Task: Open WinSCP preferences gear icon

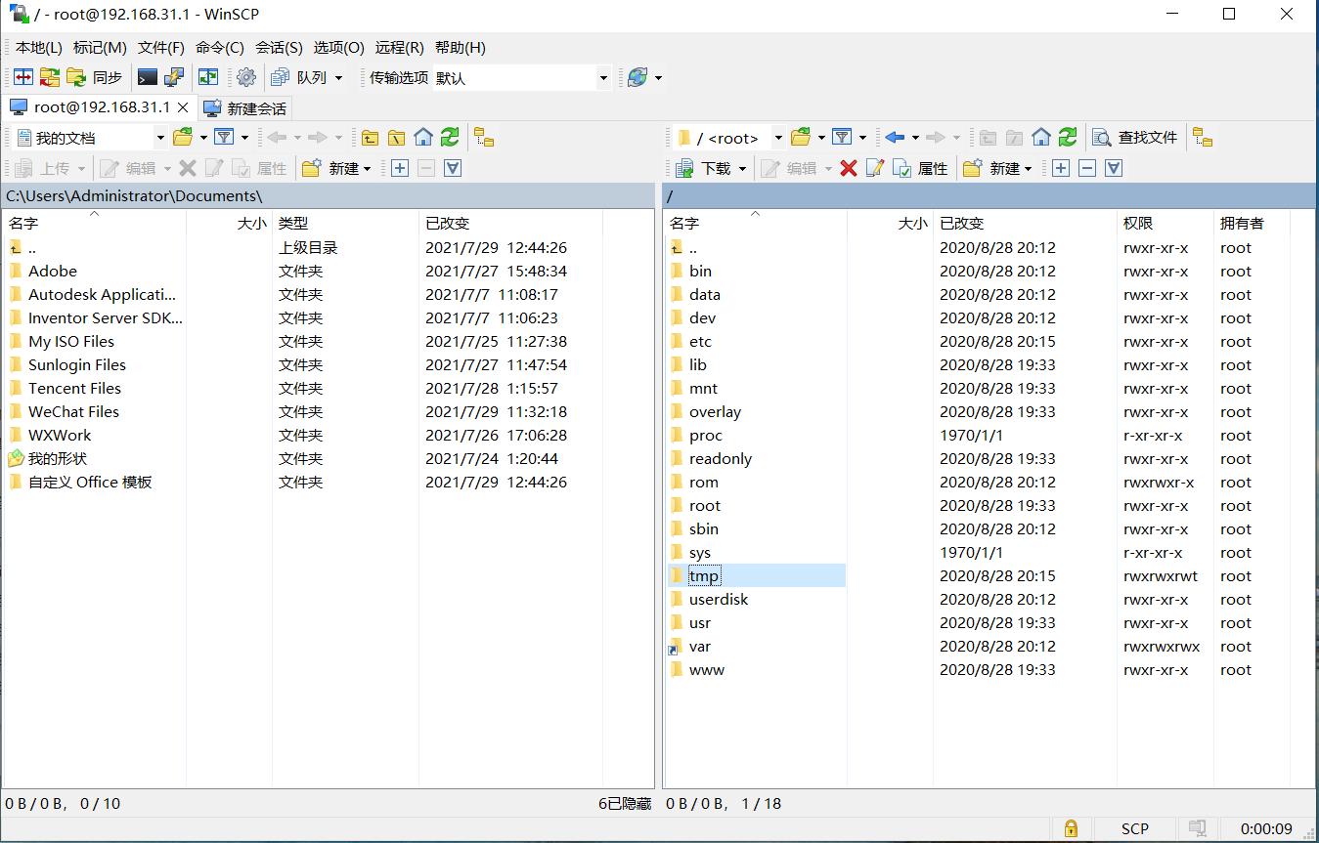Action: coord(246,76)
